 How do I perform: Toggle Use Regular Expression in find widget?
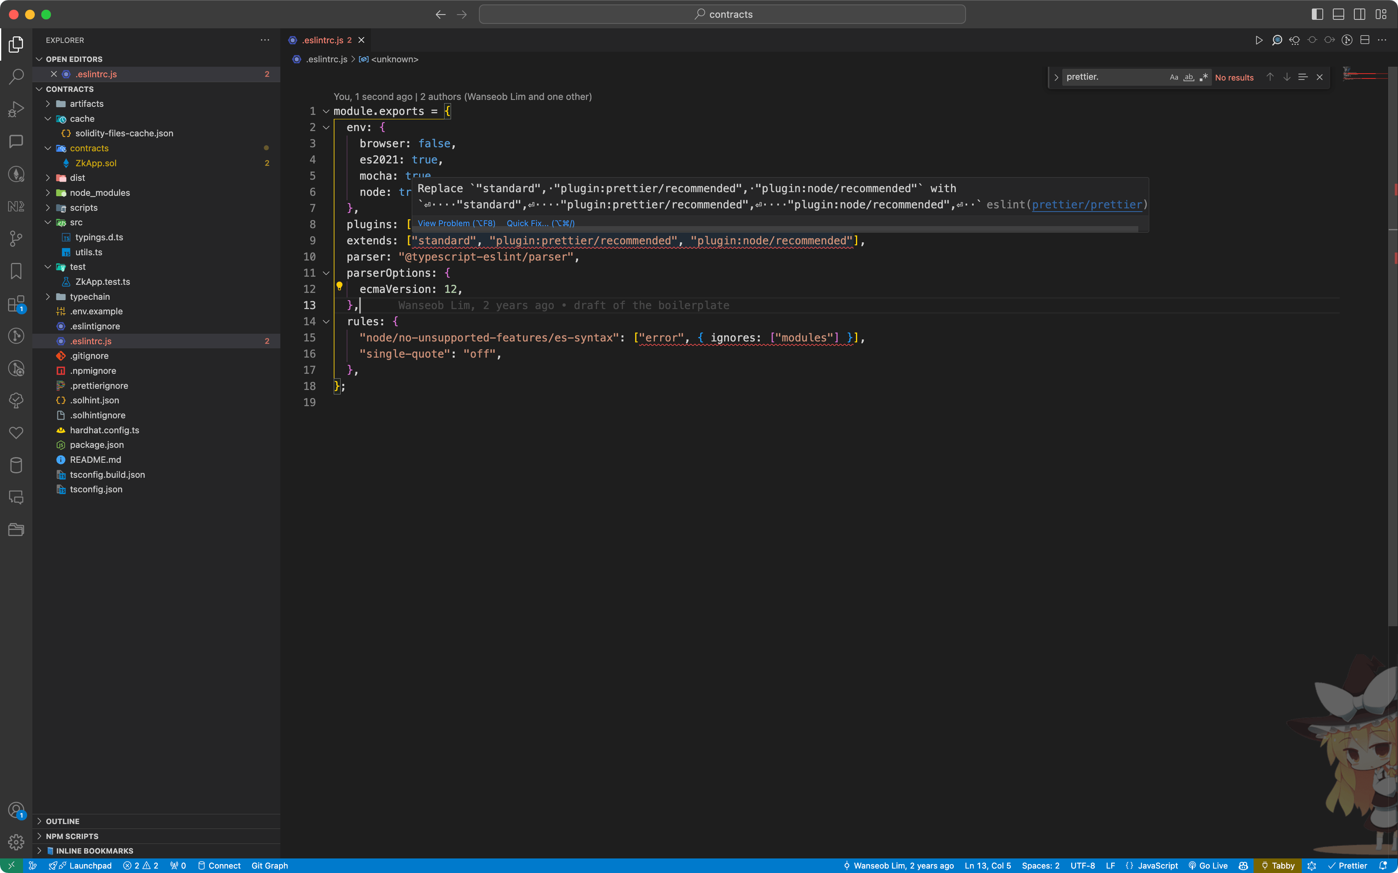[1203, 77]
